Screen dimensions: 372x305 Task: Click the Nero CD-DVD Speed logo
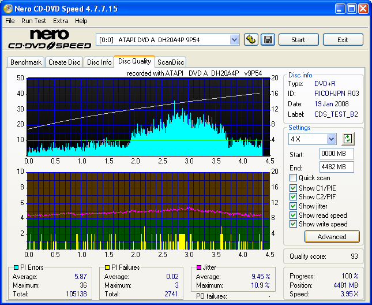pos(50,39)
